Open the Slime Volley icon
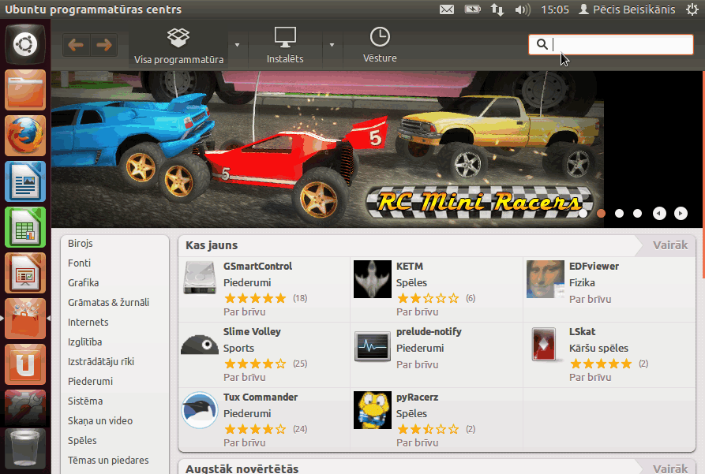This screenshot has height=474, width=705. click(x=200, y=345)
